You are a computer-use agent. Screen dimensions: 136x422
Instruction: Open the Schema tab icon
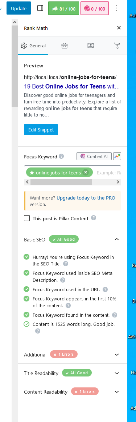click(91, 46)
